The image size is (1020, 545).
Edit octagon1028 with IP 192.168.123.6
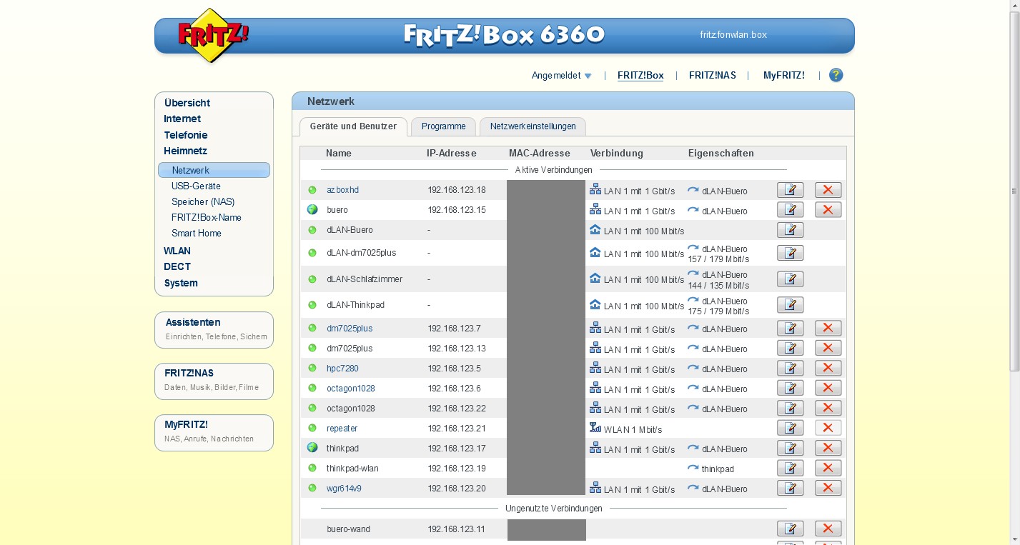(790, 389)
